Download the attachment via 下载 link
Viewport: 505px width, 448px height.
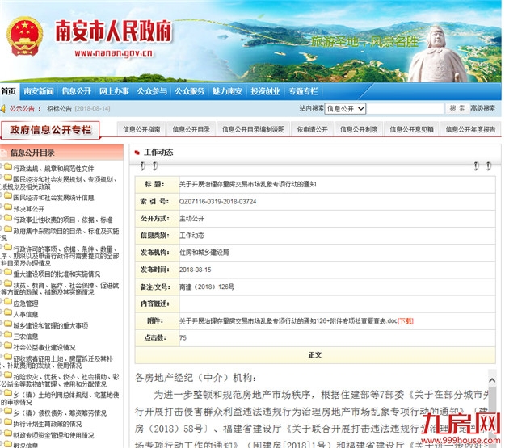point(405,321)
